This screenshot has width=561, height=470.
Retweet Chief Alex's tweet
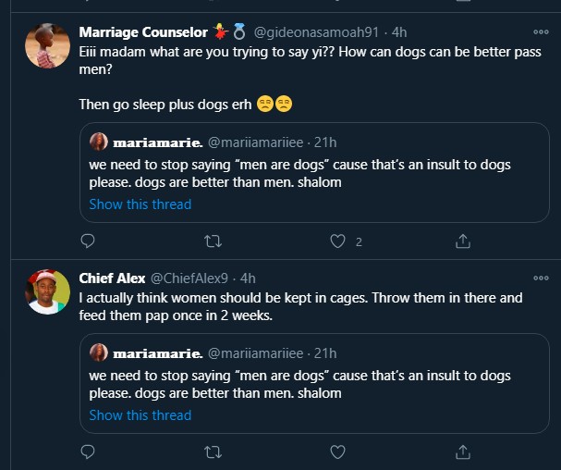(x=213, y=452)
